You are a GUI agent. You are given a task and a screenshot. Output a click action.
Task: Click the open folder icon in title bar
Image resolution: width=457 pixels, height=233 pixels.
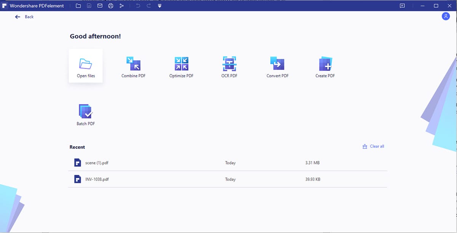(x=78, y=6)
